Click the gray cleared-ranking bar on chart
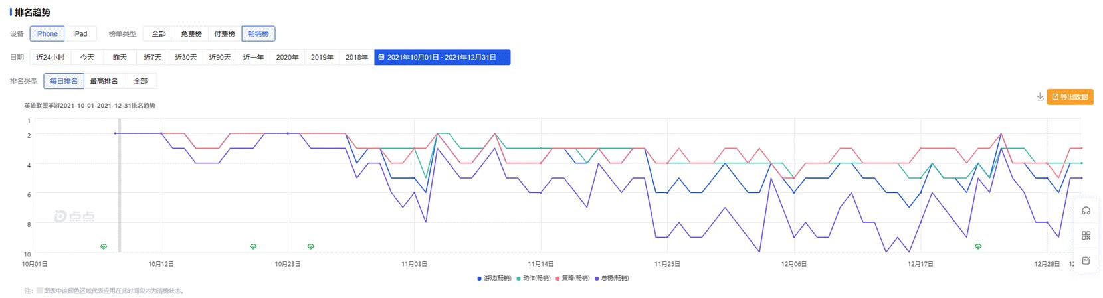 pyautogui.click(x=120, y=186)
